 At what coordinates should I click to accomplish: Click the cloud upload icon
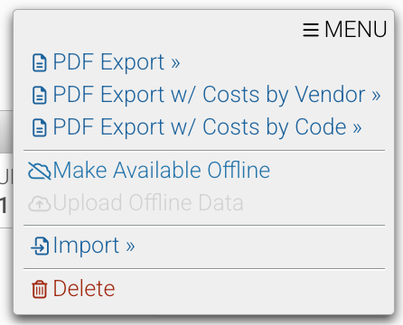pos(40,204)
